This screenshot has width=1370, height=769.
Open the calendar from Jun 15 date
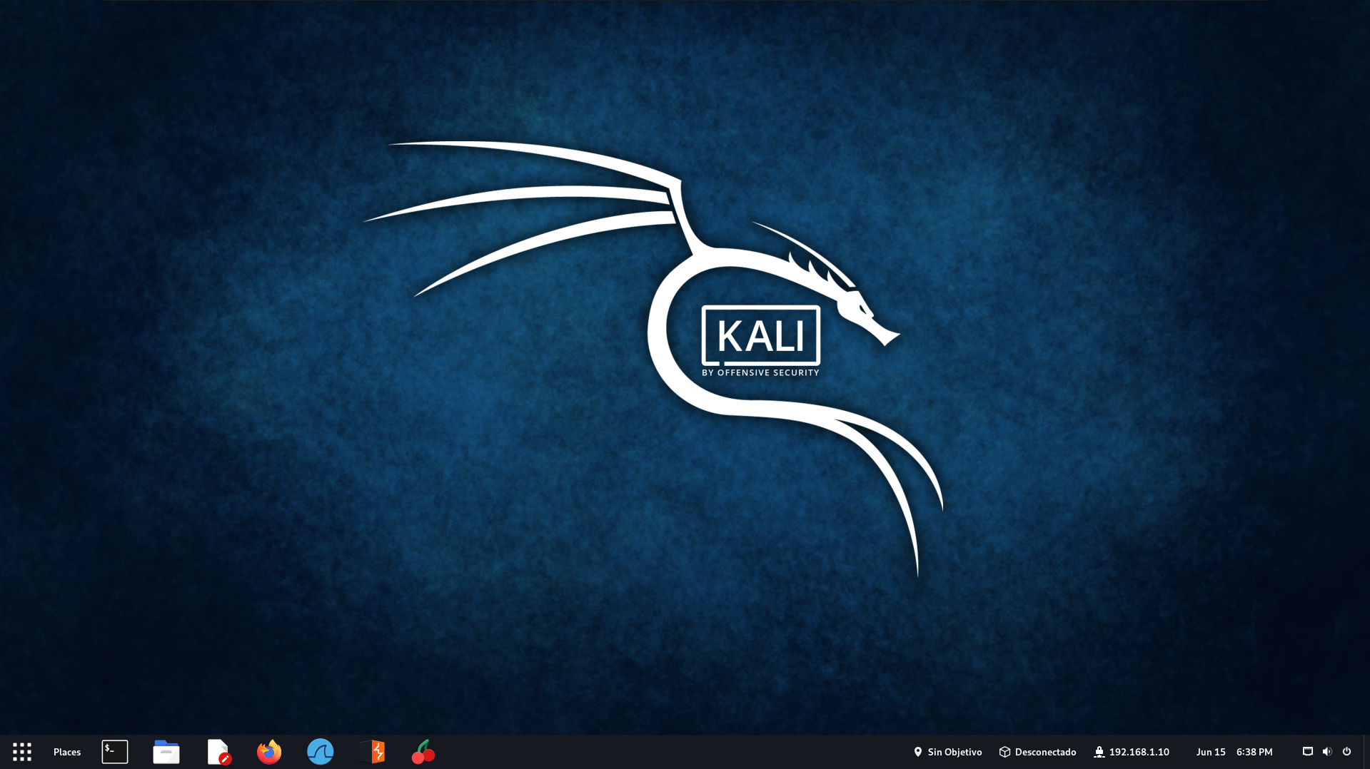tap(1211, 752)
